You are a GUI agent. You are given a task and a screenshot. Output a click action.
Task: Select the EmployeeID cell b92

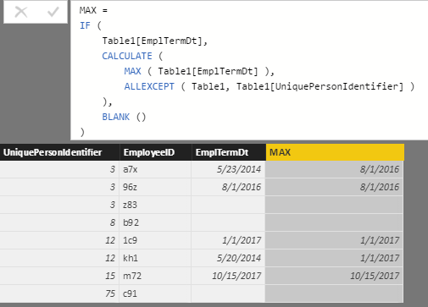(x=155, y=222)
